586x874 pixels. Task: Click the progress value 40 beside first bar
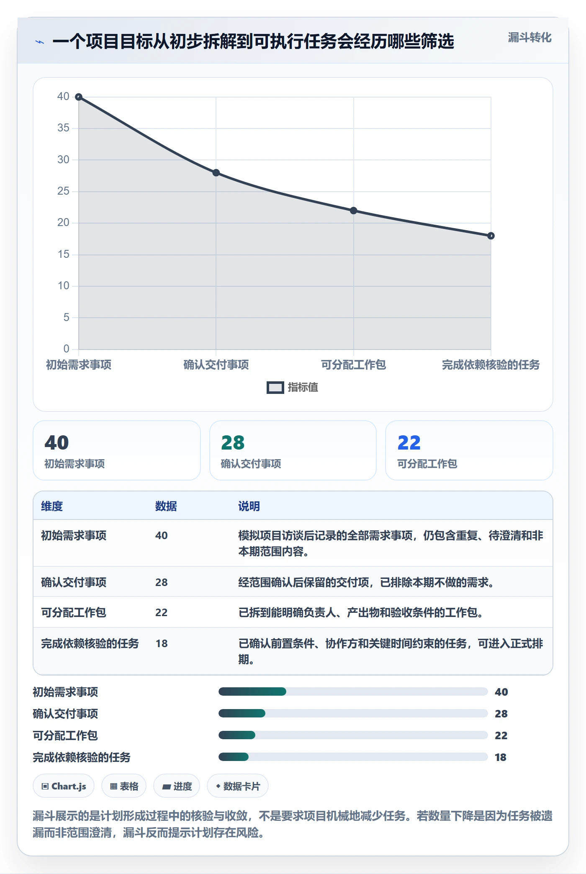tap(501, 692)
